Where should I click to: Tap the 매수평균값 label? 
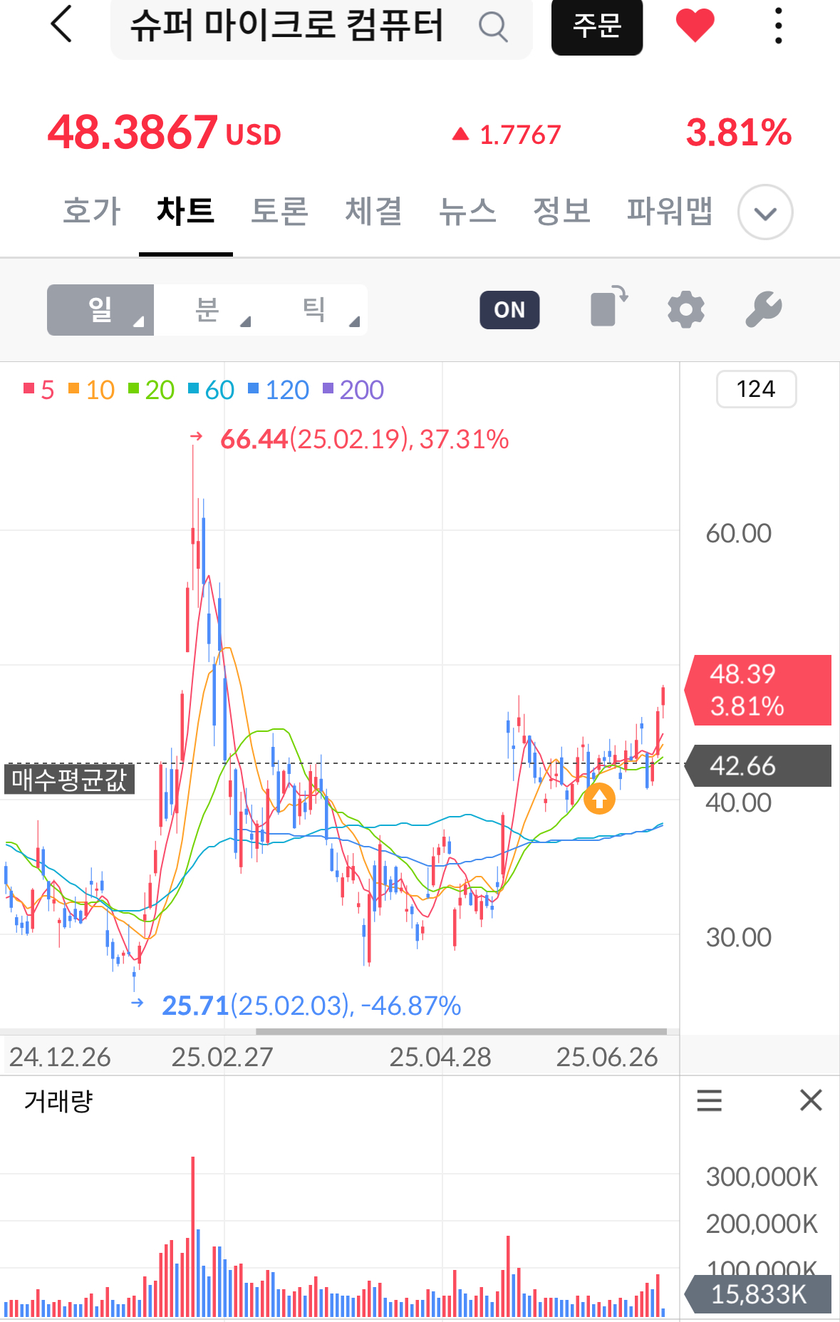(69, 779)
